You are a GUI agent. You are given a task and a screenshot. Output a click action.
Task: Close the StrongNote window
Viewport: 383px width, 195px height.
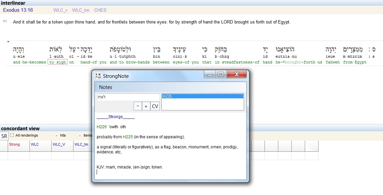coord(236,75)
